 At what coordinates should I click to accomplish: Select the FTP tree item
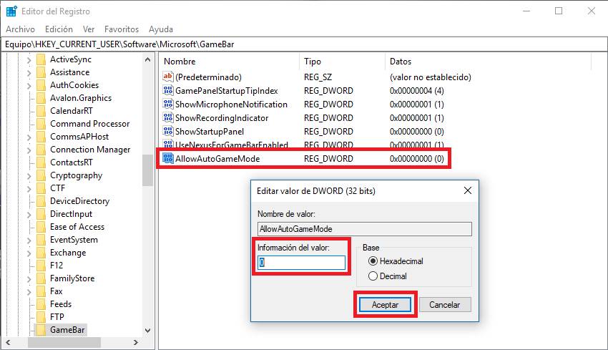57,316
